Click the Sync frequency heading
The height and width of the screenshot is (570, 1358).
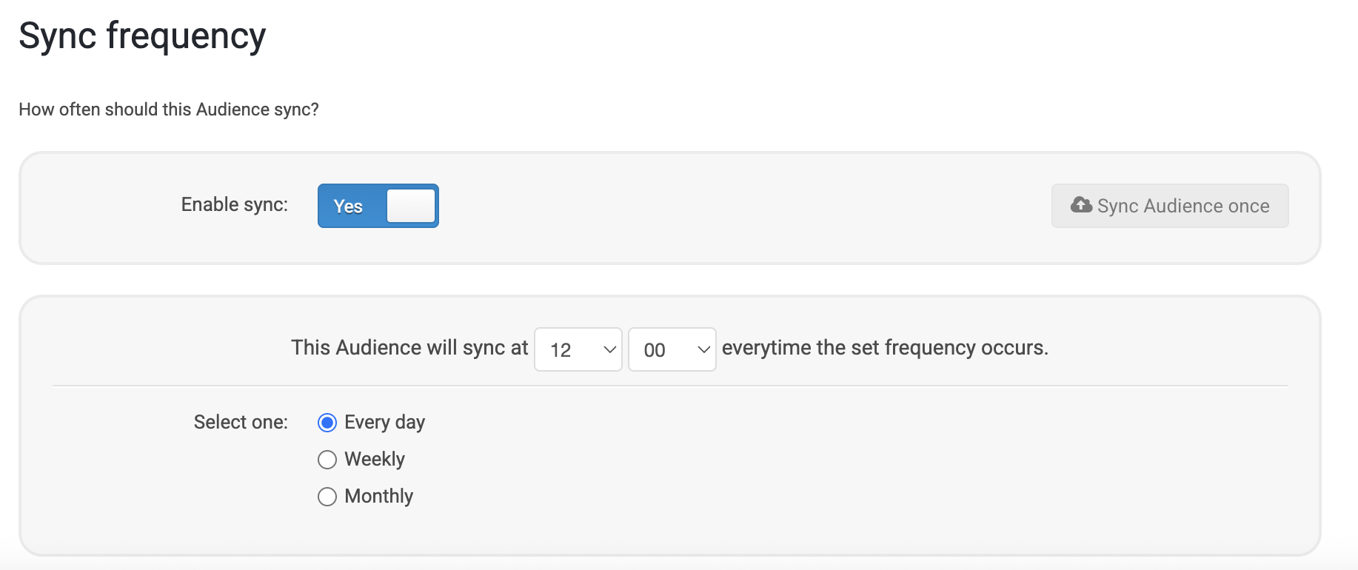142,36
